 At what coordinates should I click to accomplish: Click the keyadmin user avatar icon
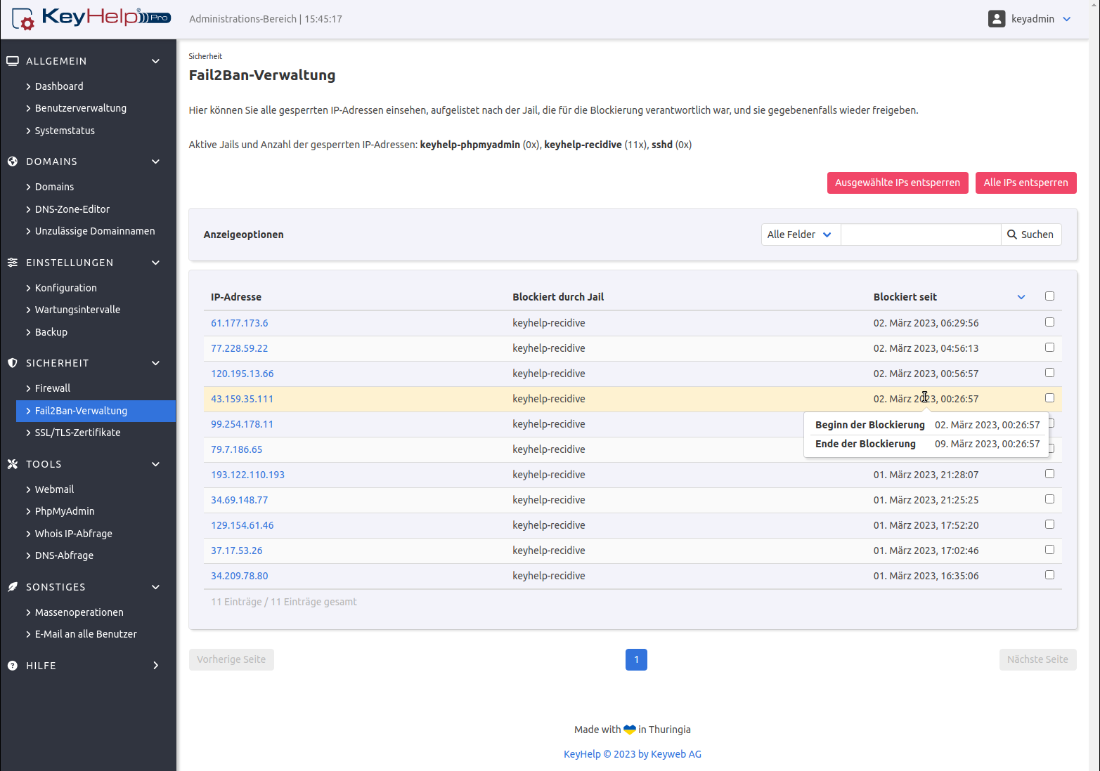pos(996,19)
